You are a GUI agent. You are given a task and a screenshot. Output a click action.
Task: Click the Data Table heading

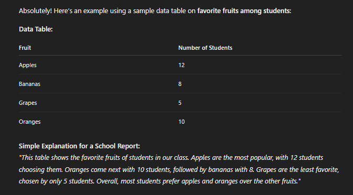(x=36, y=29)
